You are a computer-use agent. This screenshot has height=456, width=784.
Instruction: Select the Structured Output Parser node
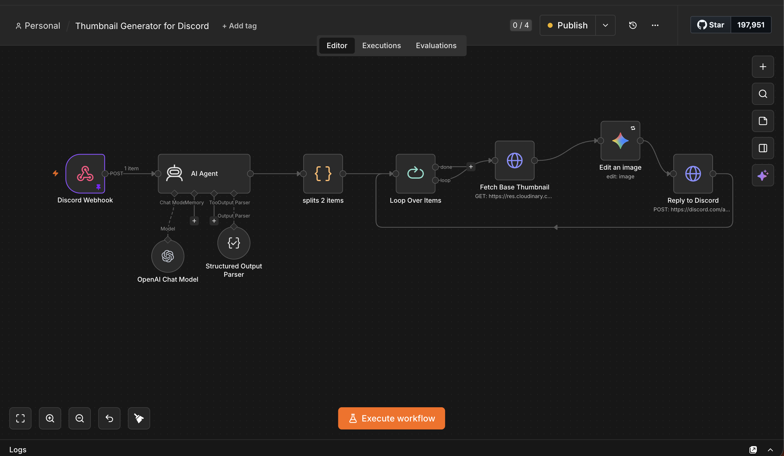[234, 243]
